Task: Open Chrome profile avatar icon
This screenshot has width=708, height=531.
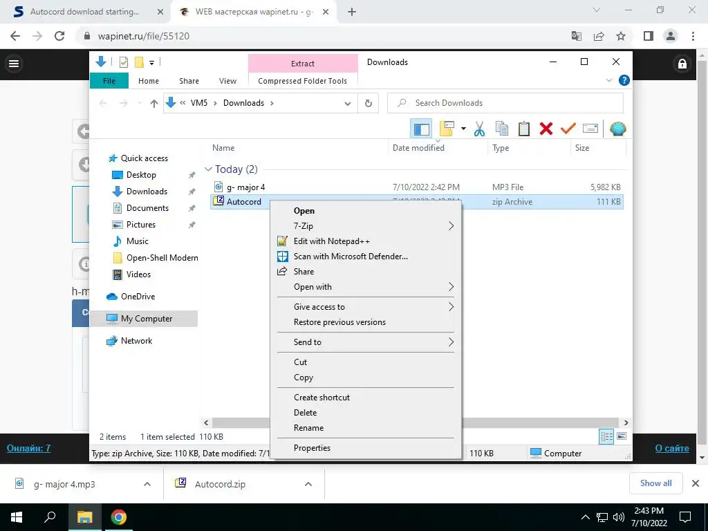Action: tap(671, 36)
